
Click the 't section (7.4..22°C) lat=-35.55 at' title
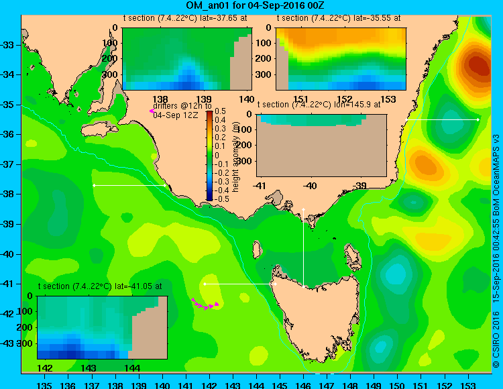pos(339,18)
